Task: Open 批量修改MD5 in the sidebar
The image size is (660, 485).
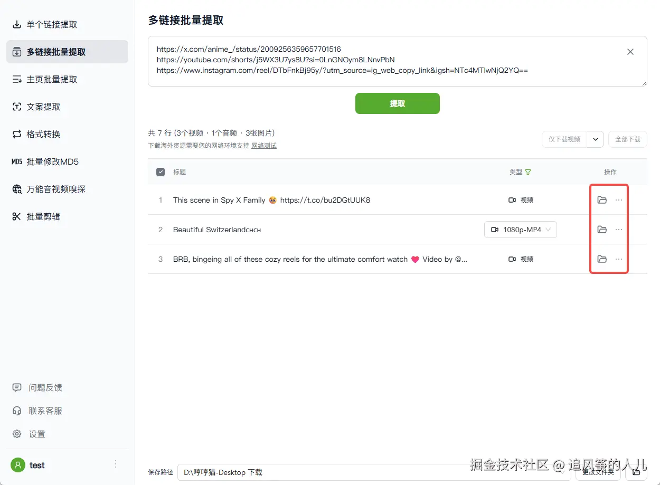Action: (x=67, y=161)
